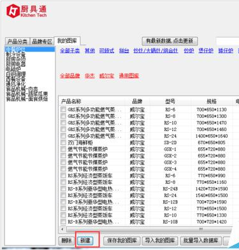Click the 新建 button
Screen dimensions: 239x250
point(85,241)
